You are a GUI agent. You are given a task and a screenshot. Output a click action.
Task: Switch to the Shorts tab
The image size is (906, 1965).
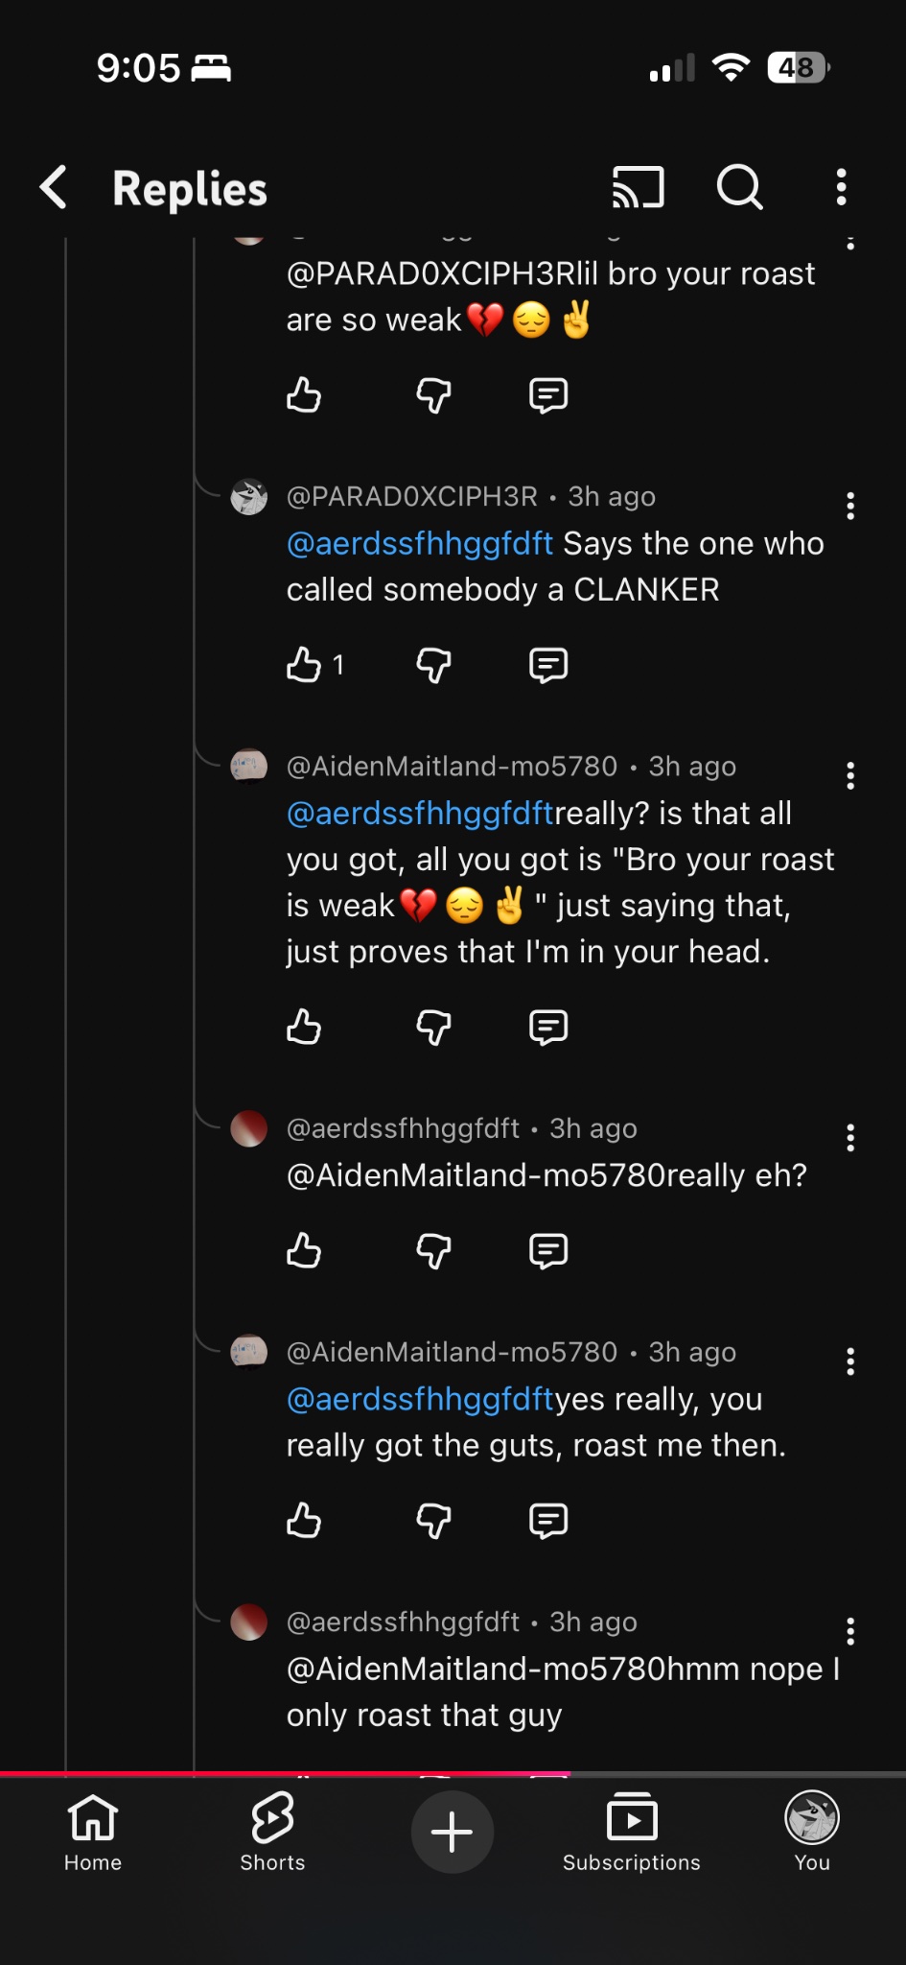[x=272, y=1831]
